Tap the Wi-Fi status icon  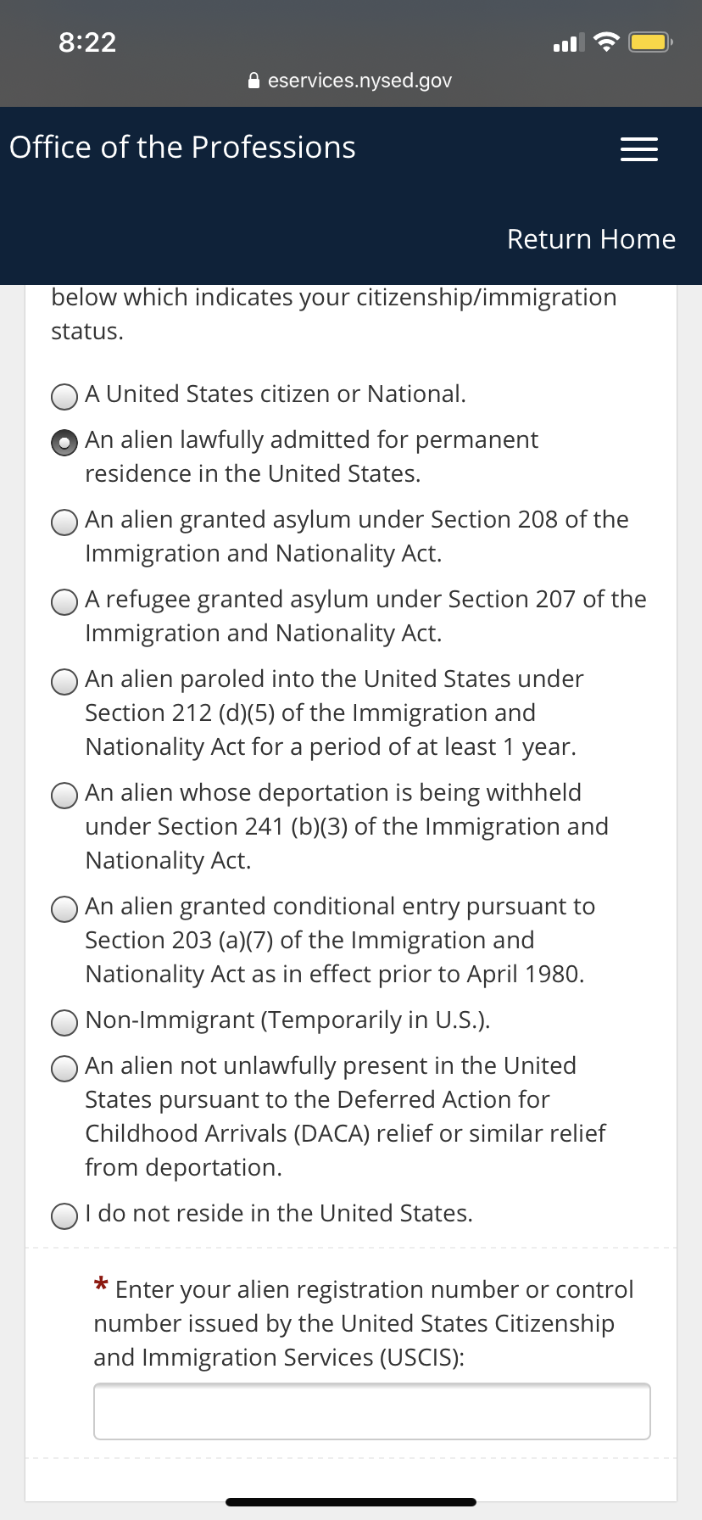(x=605, y=42)
